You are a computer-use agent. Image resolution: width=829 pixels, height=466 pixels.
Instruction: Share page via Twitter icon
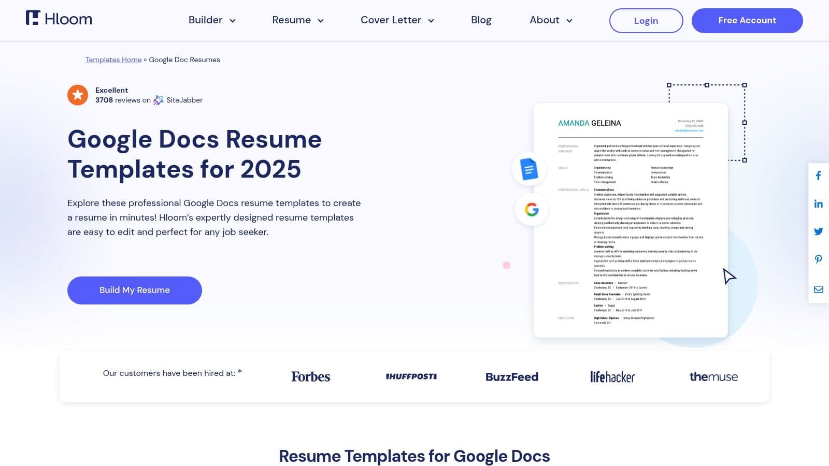tap(818, 231)
